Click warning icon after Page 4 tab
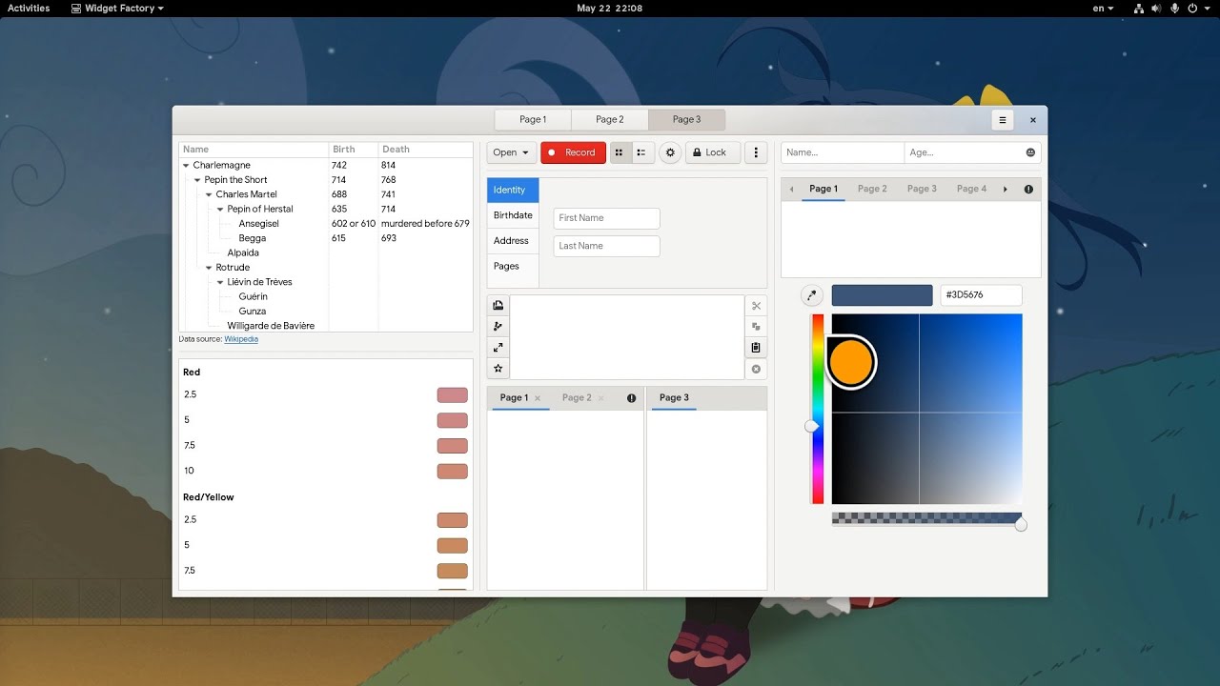Image resolution: width=1220 pixels, height=686 pixels. pos(1028,189)
